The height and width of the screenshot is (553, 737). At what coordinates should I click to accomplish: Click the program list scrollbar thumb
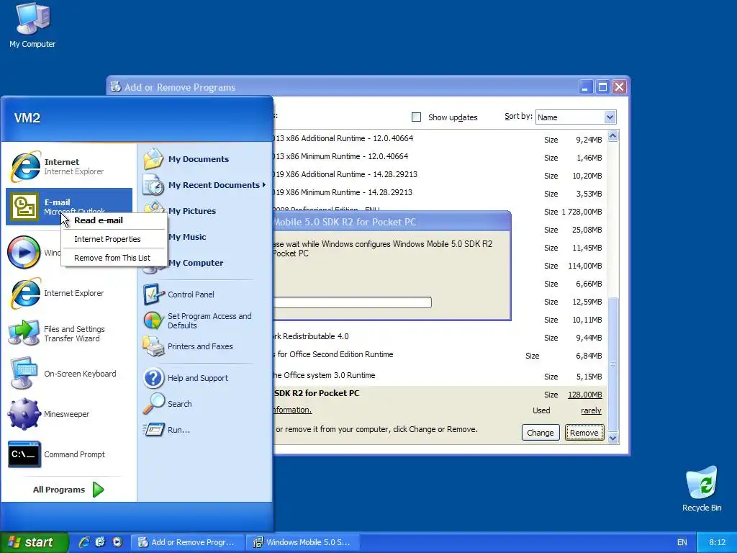612,364
